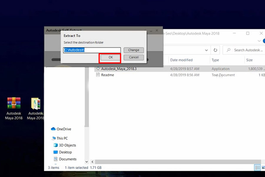265x177 pixels.
Task: Click the '3 items' status bar text
Action: (54, 168)
